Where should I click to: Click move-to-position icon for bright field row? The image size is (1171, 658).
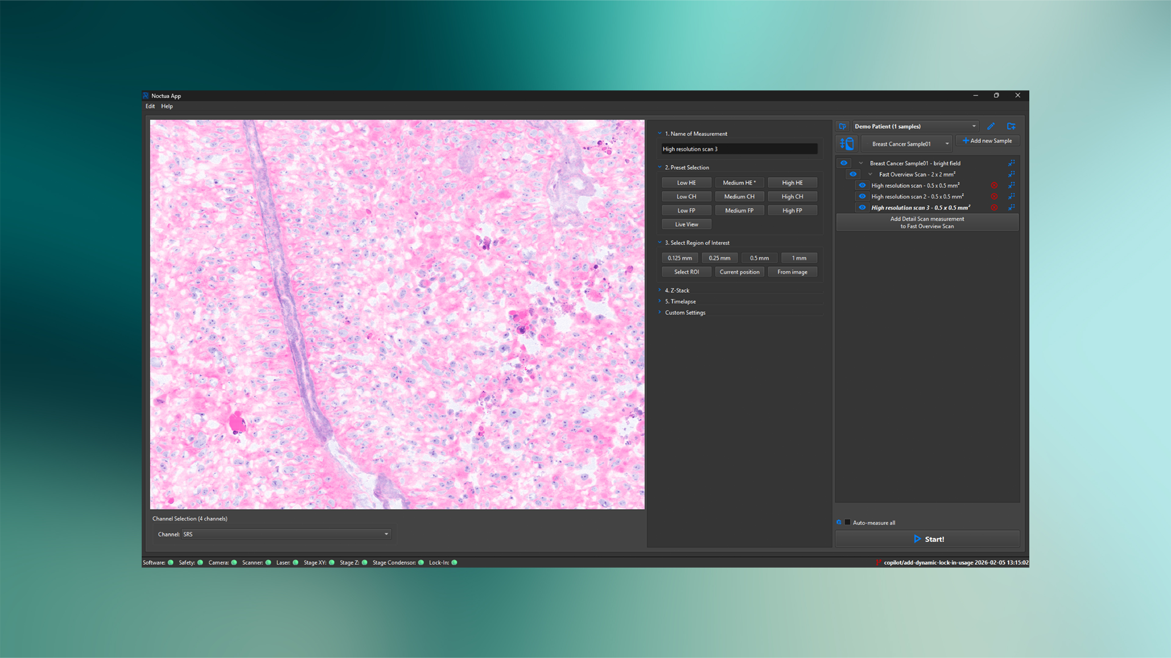[1011, 163]
